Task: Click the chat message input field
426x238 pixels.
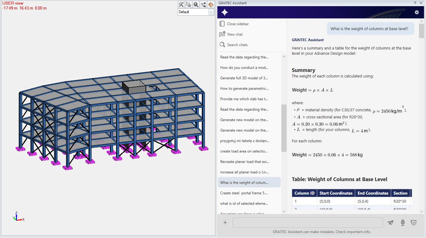Action: (x=308, y=223)
